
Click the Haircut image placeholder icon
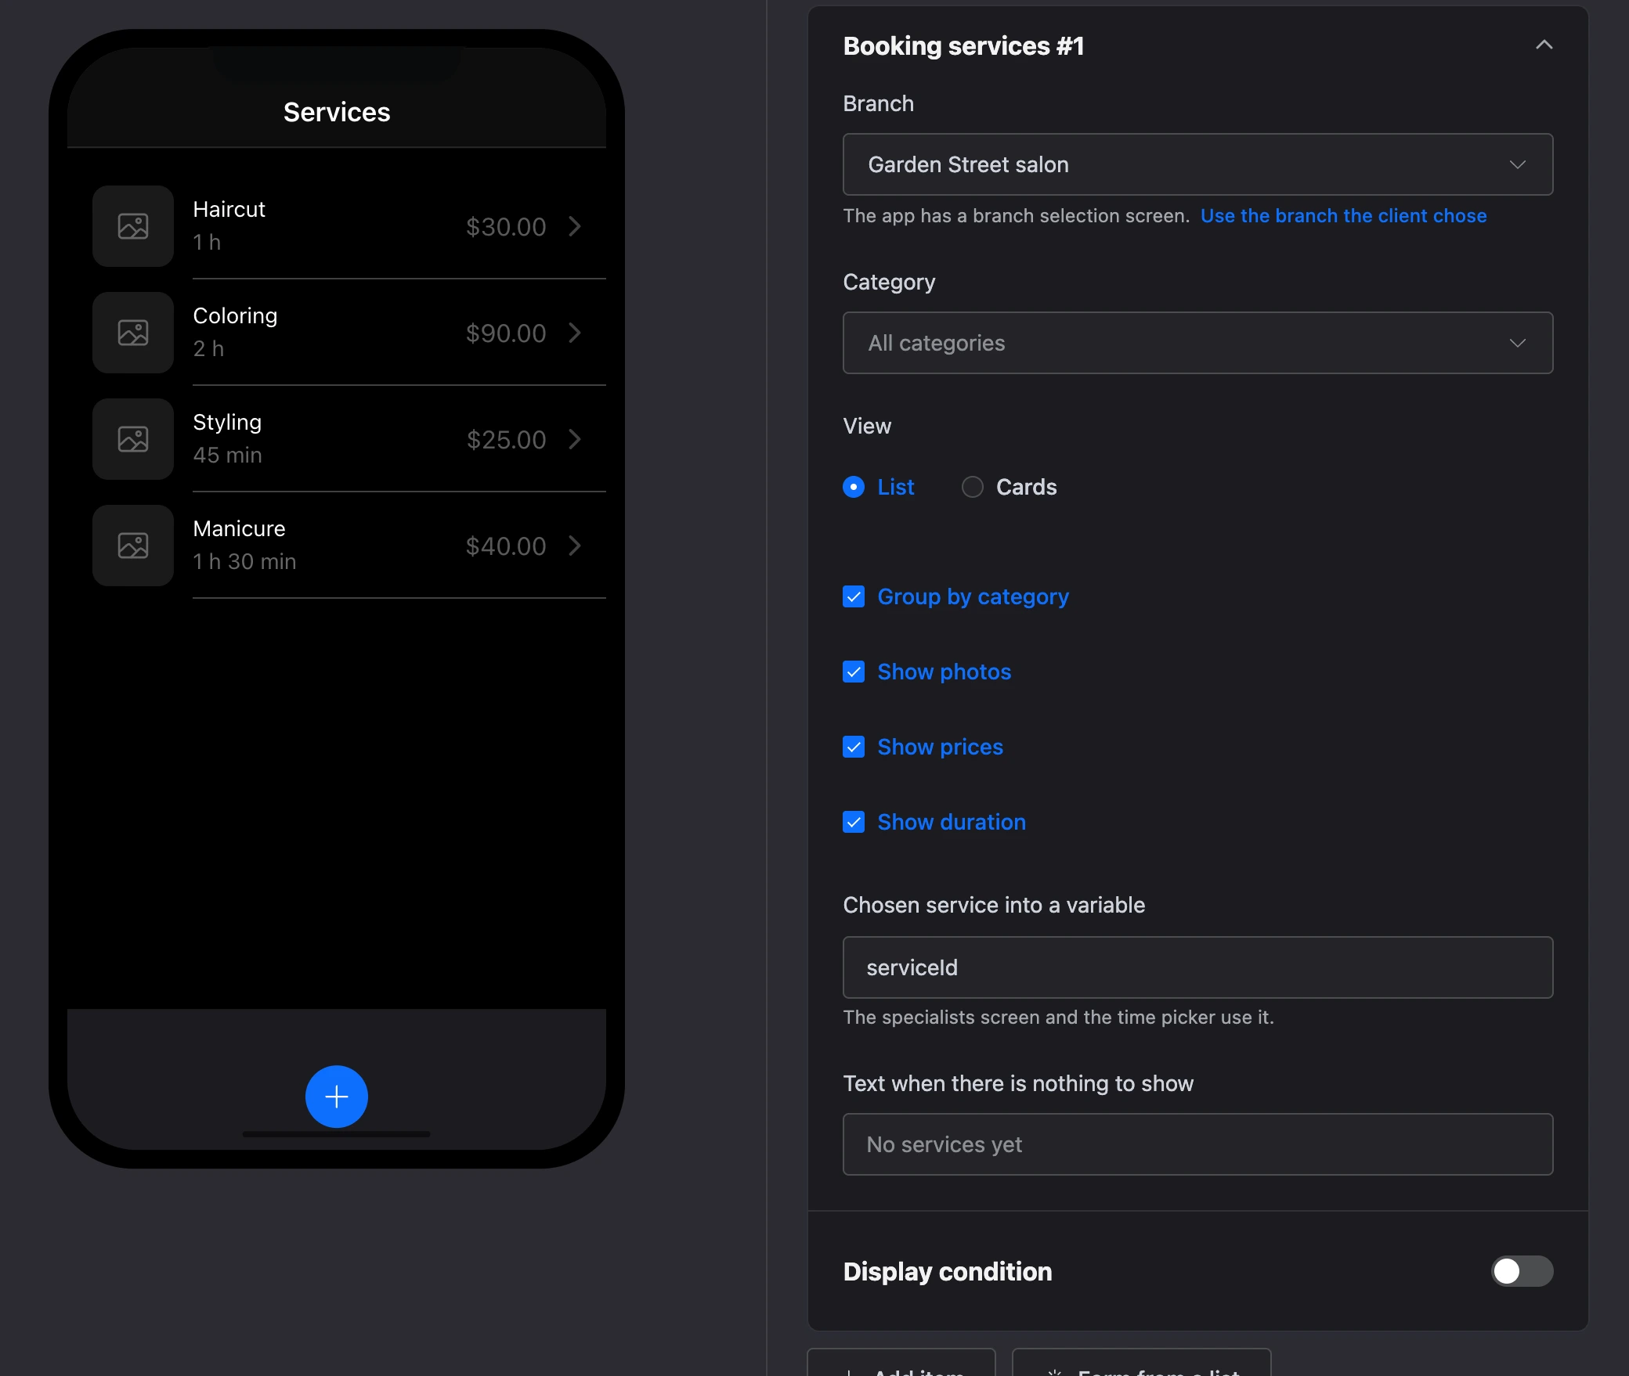(133, 226)
